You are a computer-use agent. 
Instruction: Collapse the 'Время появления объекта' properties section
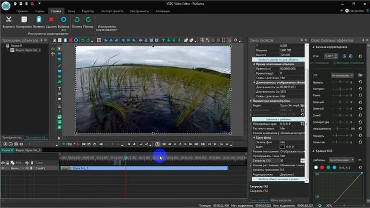[254, 64]
